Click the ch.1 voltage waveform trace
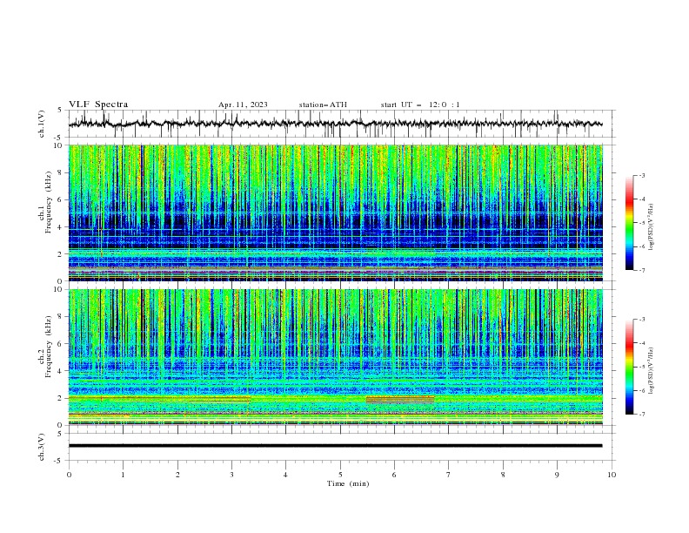The height and width of the screenshot is (533, 689). (335, 124)
